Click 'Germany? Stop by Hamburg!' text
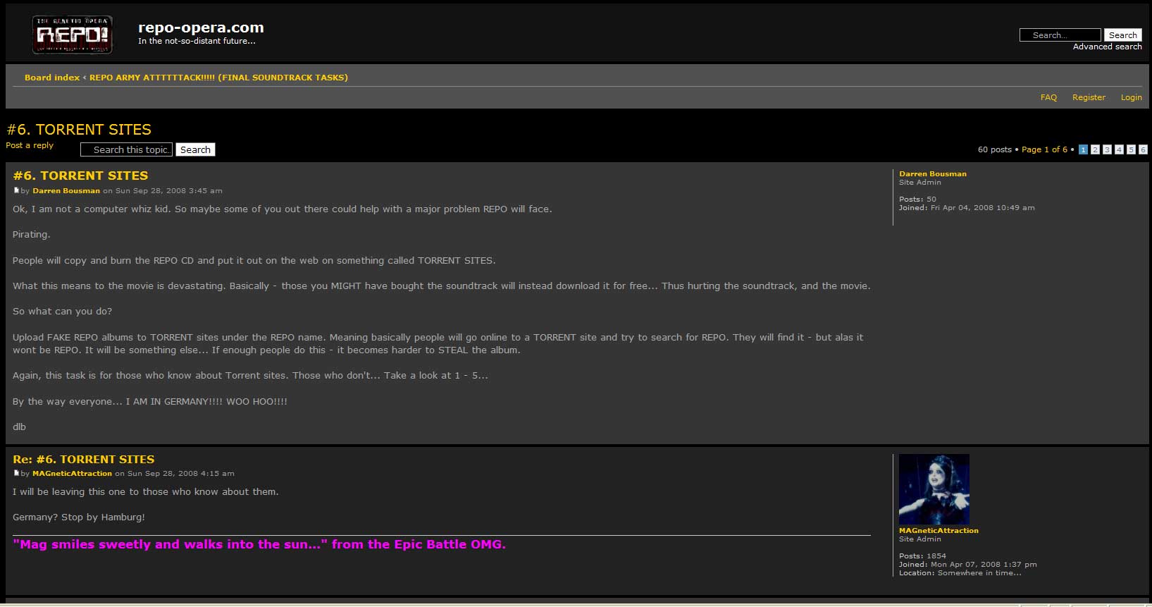Viewport: 1152px width, 607px height. click(79, 517)
